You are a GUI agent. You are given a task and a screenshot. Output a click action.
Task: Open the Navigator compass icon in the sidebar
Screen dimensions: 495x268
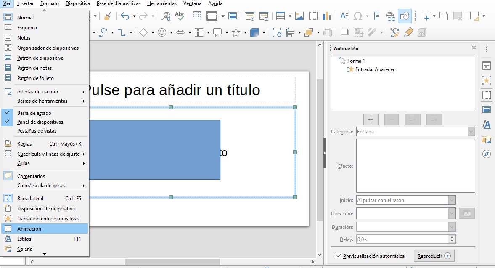487,154
